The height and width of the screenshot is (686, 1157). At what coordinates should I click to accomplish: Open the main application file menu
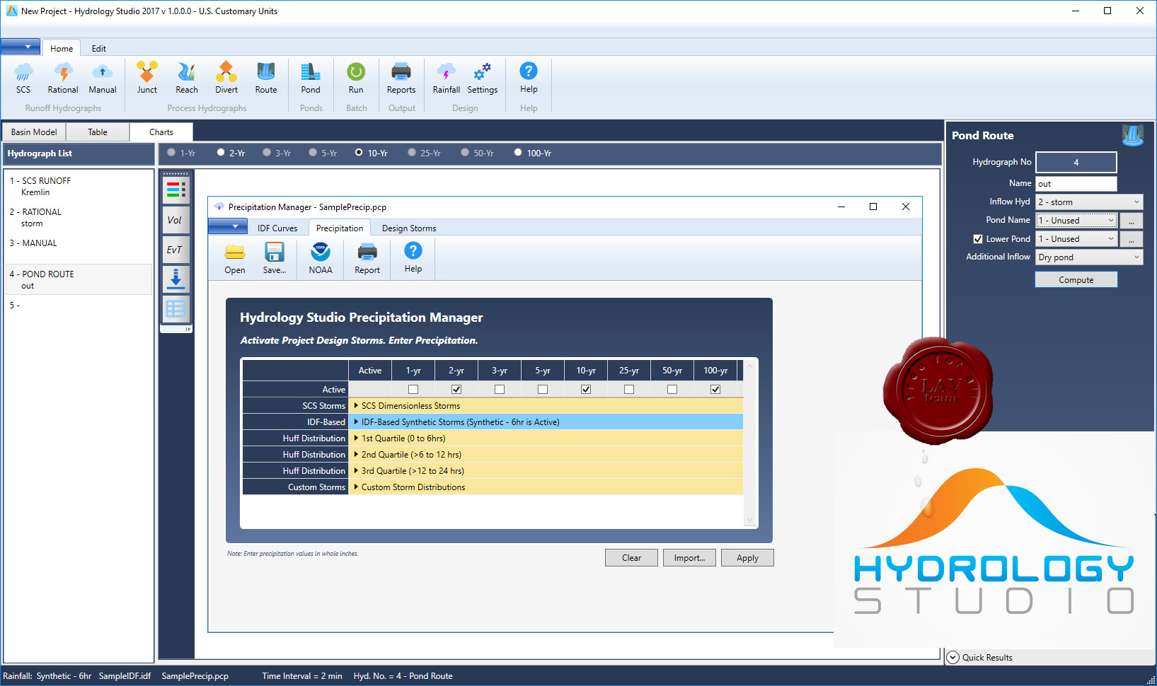[21, 47]
